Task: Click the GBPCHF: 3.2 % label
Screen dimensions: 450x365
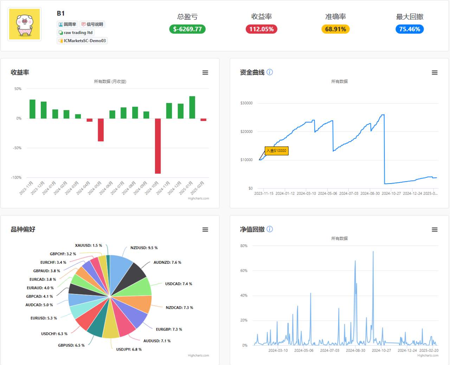Action: (x=63, y=254)
